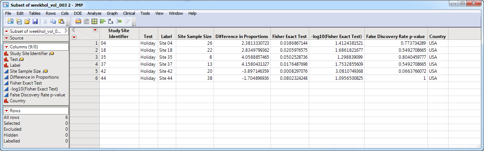Collapse the side panels with the left arrow
Viewport: 484px width, 151px height.
coord(73,30)
